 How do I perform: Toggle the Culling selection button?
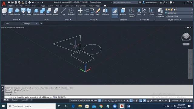tap(115, 13)
